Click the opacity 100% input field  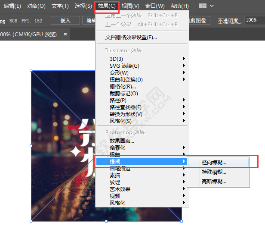pos(255,20)
